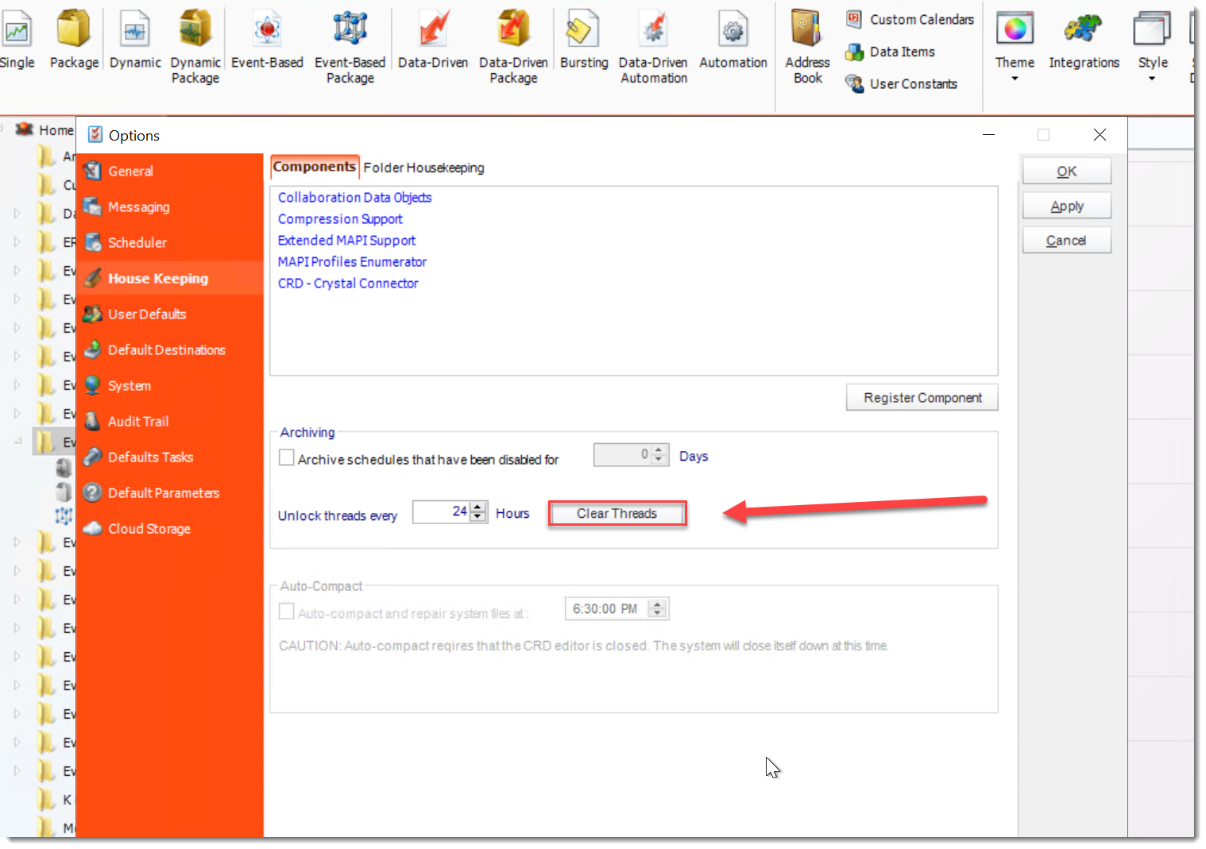Select the House Keeping settings category
Screen dimensions: 1206x849
pyautogui.click(x=158, y=278)
